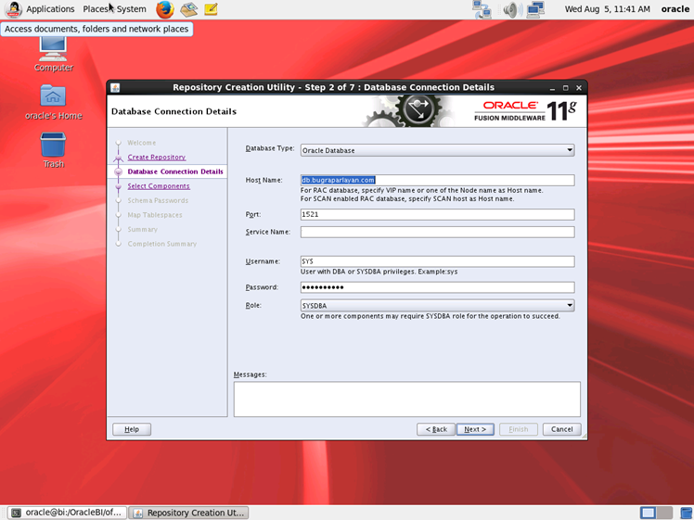Click the Back button
This screenshot has width=694, height=520.
click(x=436, y=429)
